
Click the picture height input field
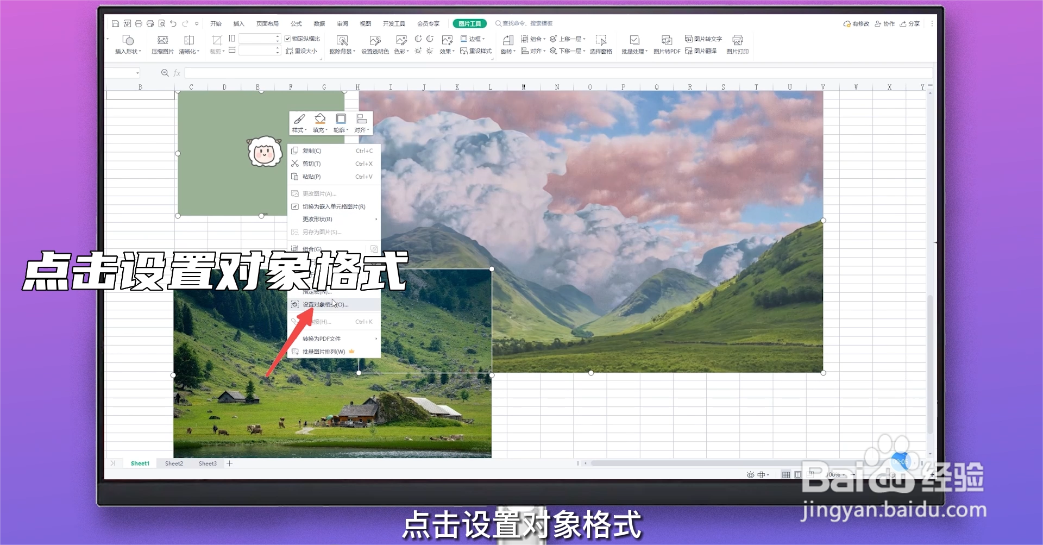click(x=259, y=39)
